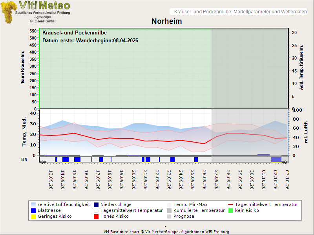The image size is (314, 235).
Task: Click the Kräusel- und Pockenmilbe chart heading
Action: (75, 33)
